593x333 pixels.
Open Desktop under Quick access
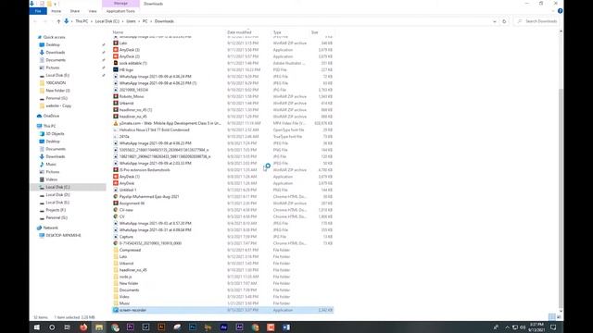(53, 45)
